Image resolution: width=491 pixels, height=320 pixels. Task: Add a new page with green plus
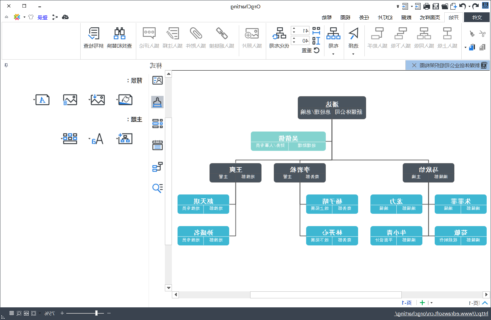[x=422, y=303]
